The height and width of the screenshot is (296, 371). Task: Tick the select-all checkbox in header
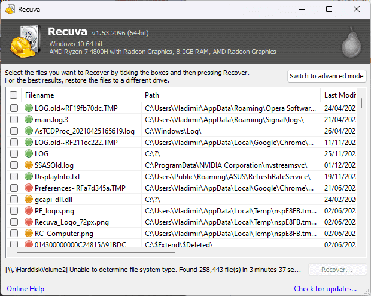(14, 95)
